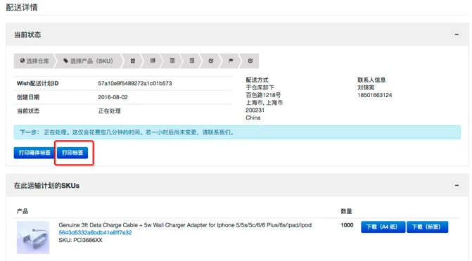Click the phone number 18501663124
This screenshot has height=261, width=472.
375,95
